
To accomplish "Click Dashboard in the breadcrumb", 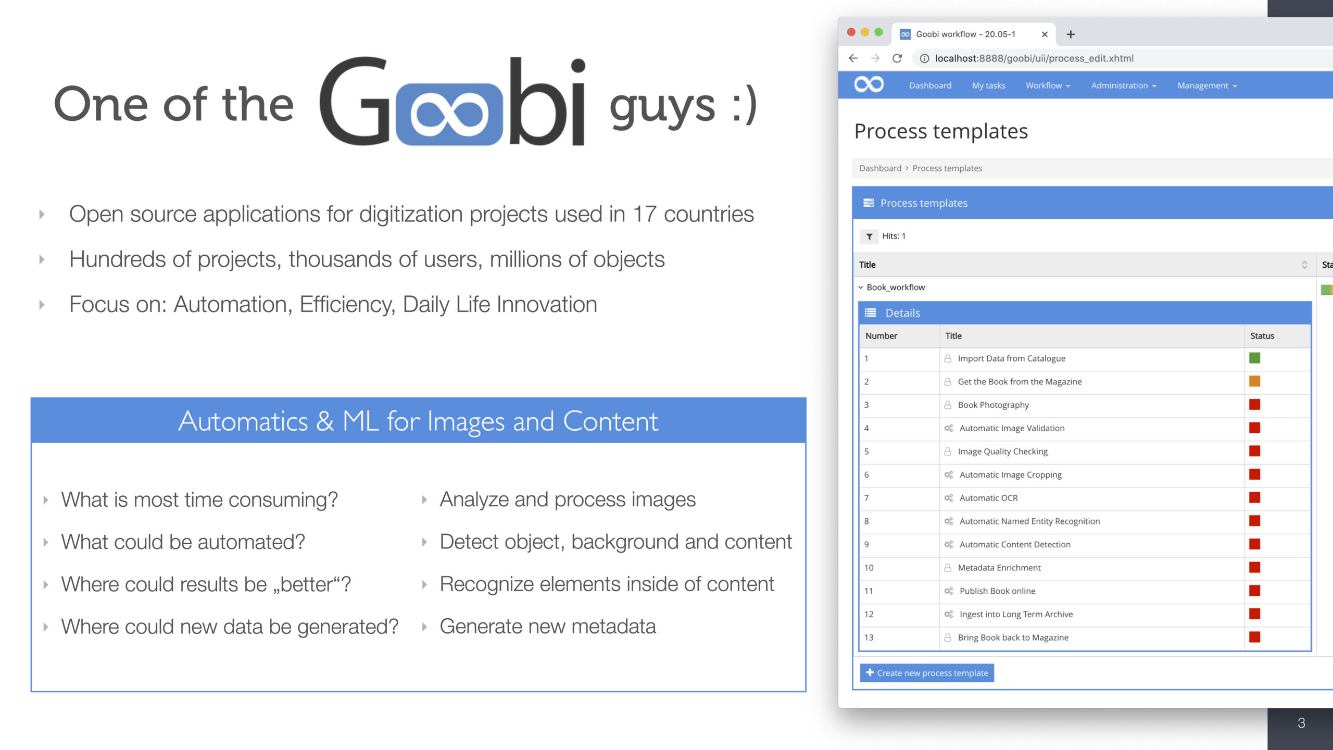I will click(880, 168).
